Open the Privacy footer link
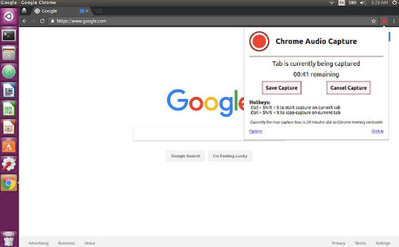Screen dimensions: 399x247 tap(338, 243)
